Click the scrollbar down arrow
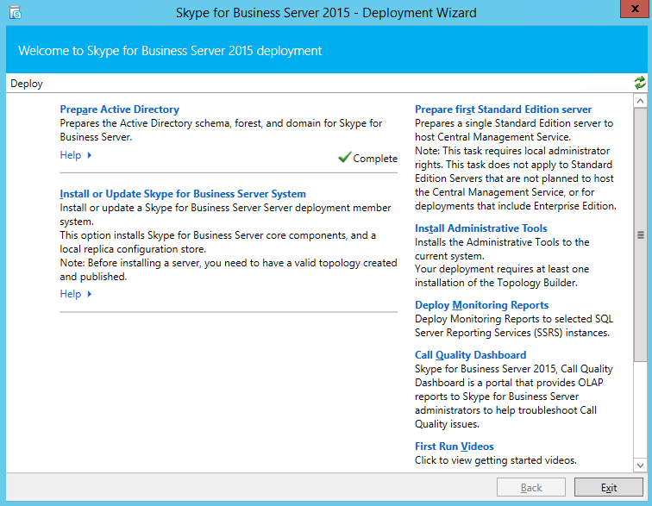This screenshot has width=652, height=506. [x=640, y=465]
